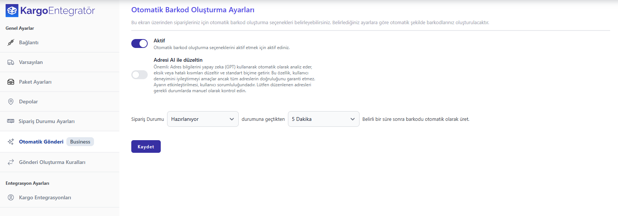Click the KargoEntegratör logo icon
The image size is (618, 216).
[12, 11]
